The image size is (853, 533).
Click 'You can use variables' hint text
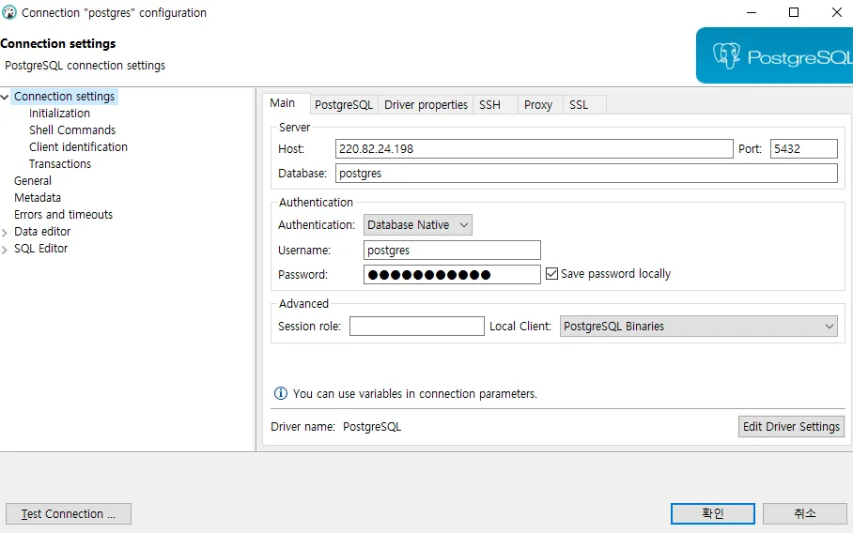click(414, 394)
